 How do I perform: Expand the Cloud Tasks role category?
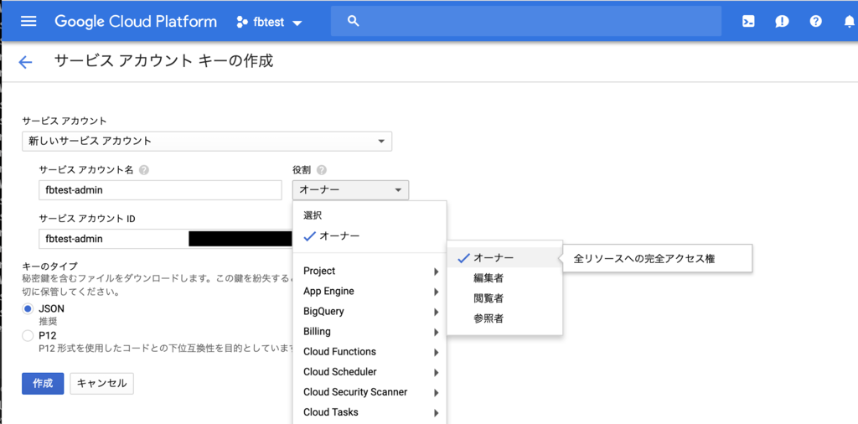click(x=370, y=412)
